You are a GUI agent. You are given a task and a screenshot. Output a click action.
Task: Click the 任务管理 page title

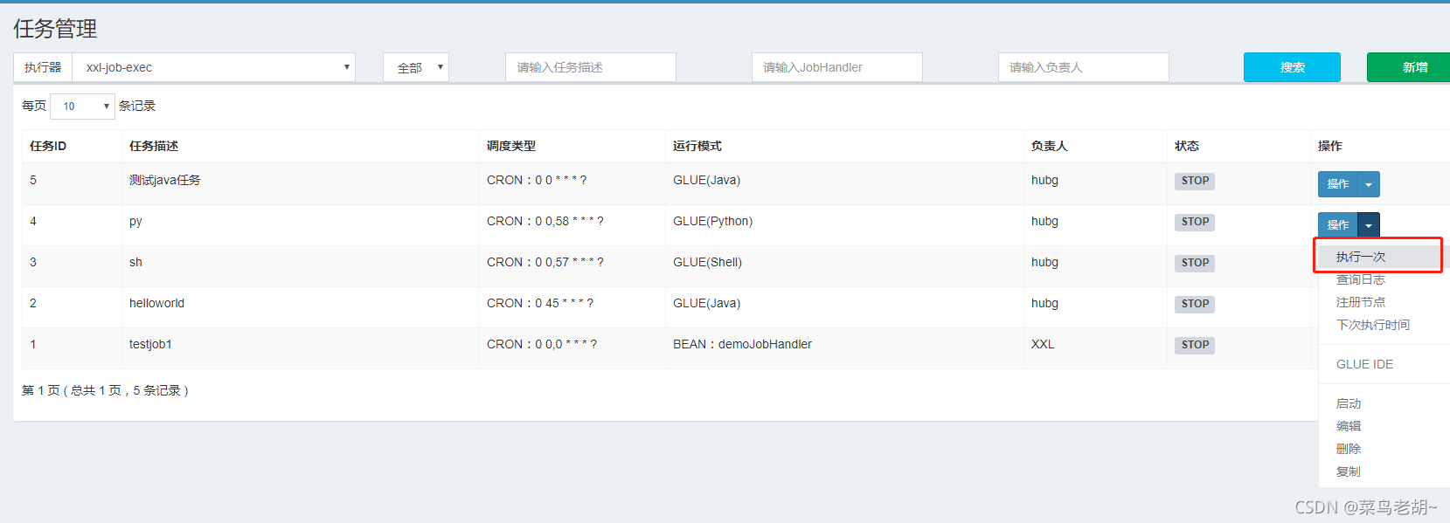click(x=55, y=29)
